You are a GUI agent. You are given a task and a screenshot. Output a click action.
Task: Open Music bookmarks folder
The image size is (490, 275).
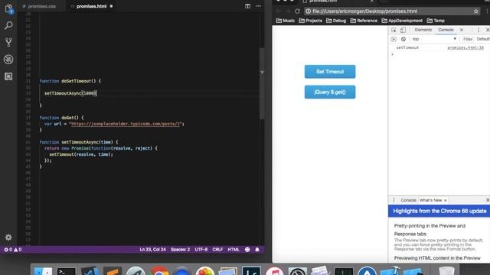[x=286, y=21]
